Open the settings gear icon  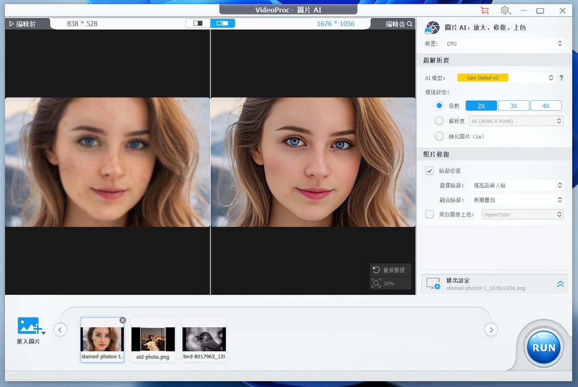(x=505, y=10)
